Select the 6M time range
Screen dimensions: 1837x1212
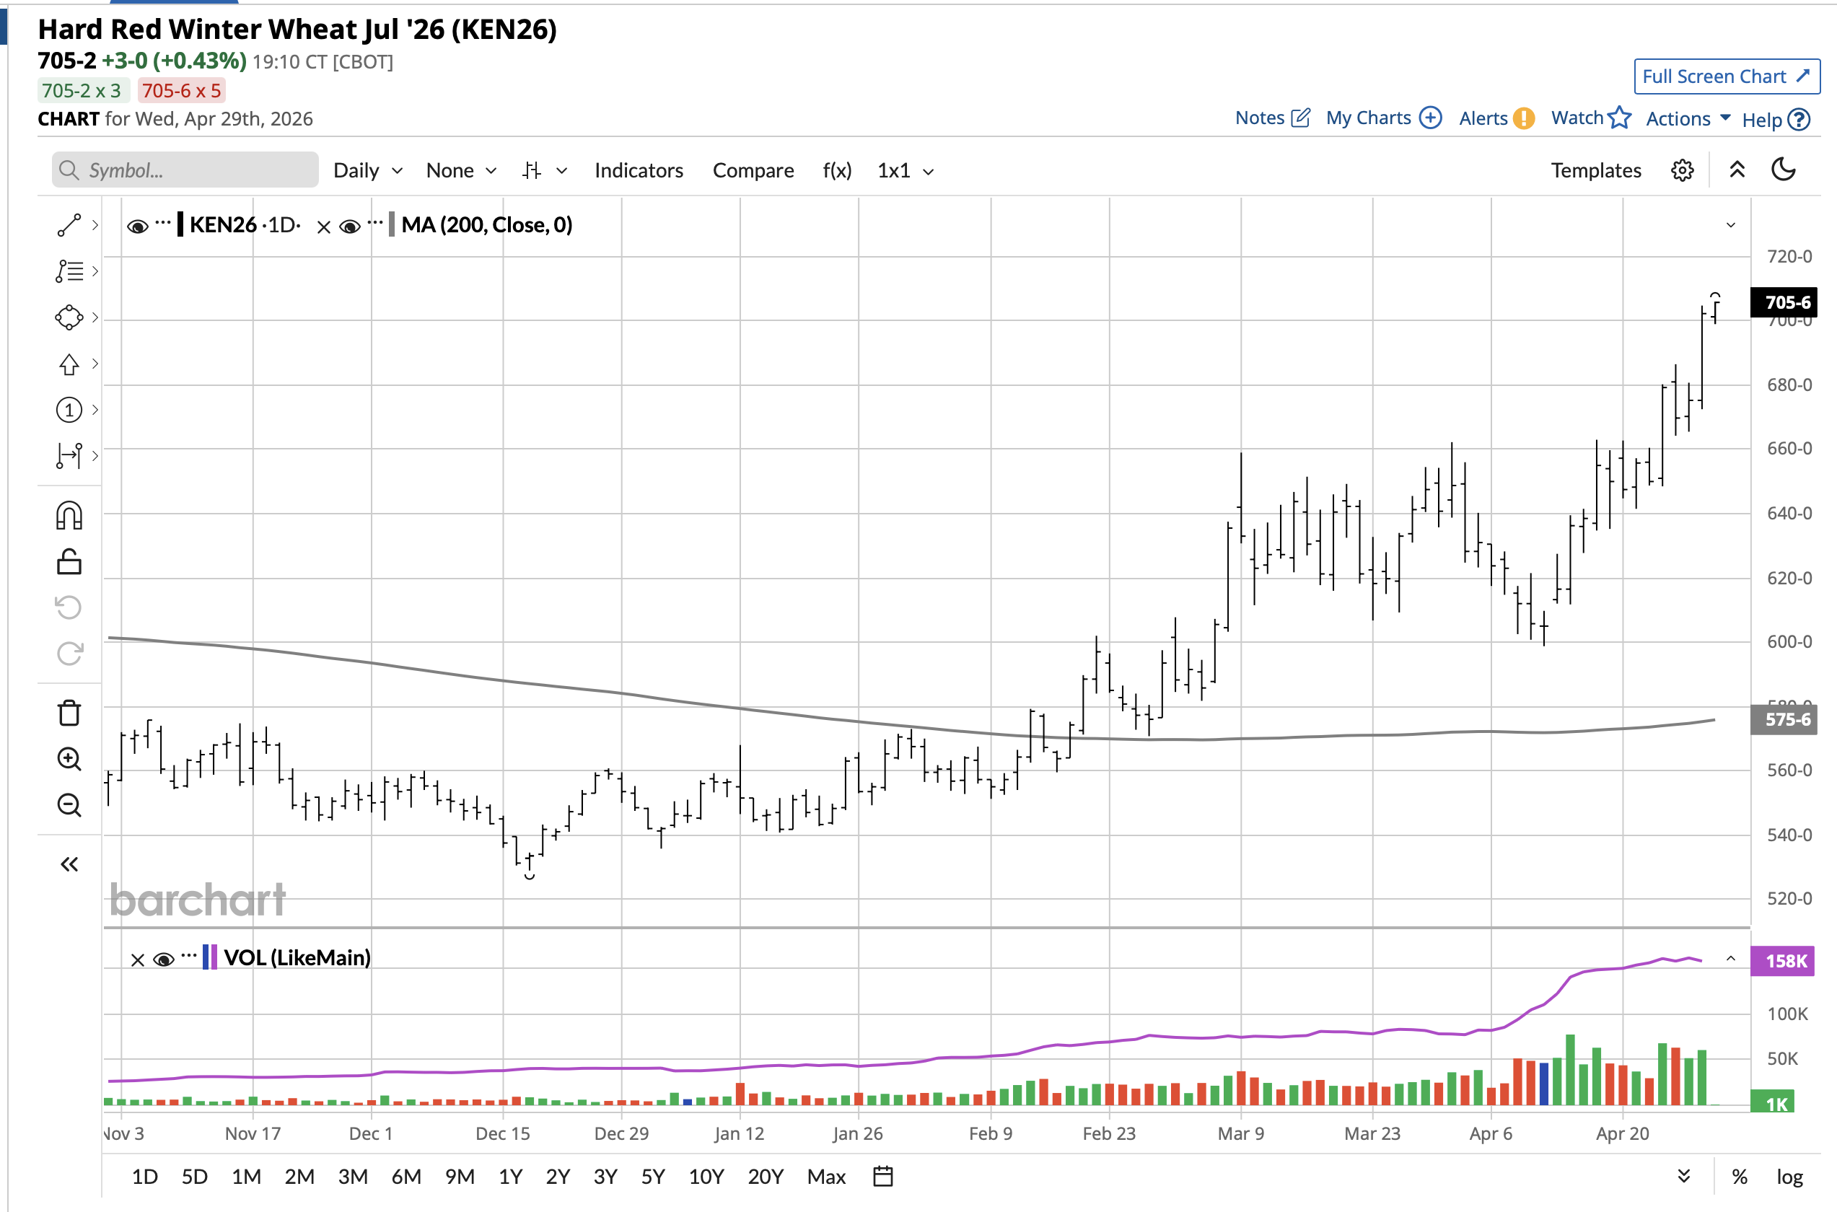tap(405, 1177)
